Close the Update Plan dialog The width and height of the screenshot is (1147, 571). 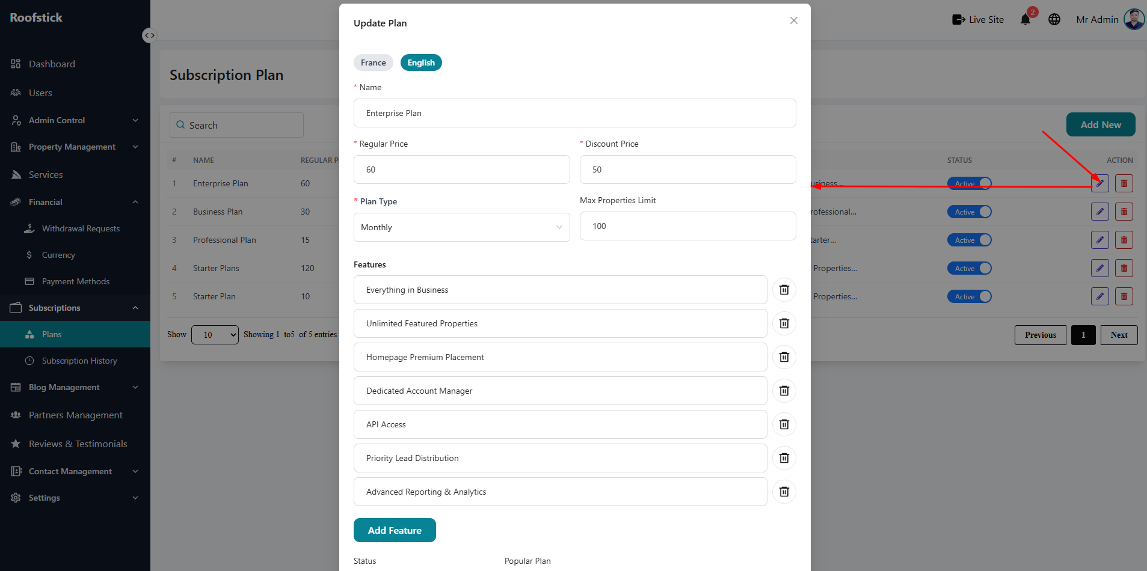[x=794, y=20]
